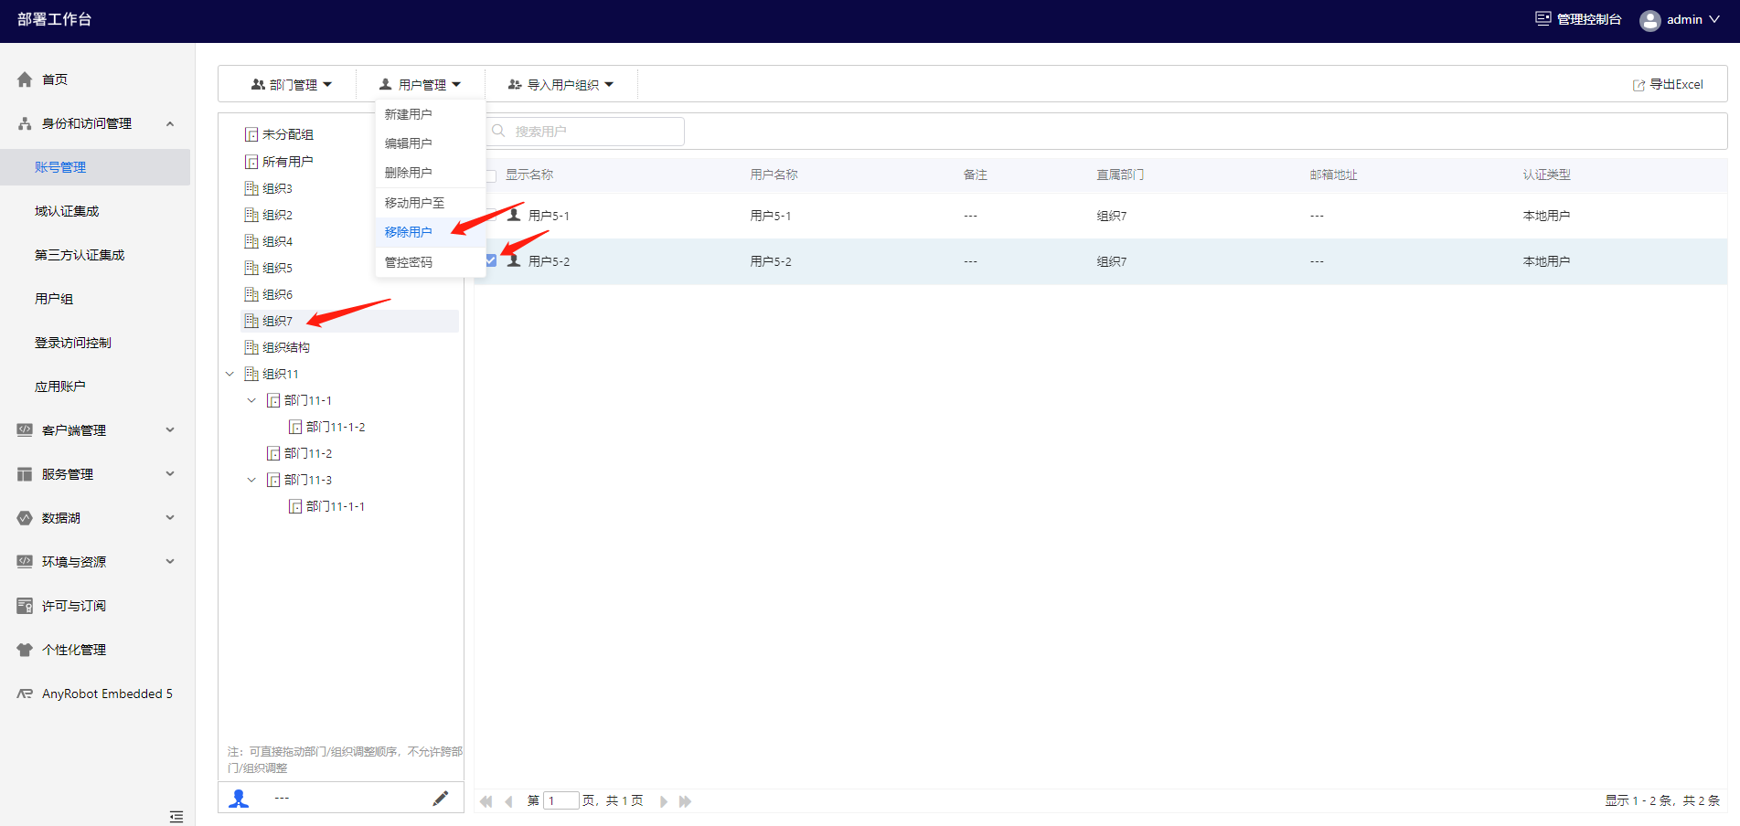Expand the 数据湖 chevron
The width and height of the screenshot is (1740, 826).
tap(170, 518)
